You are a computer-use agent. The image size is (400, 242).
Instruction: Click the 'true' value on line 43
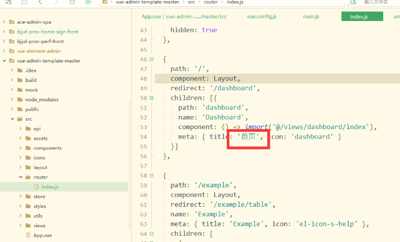click(209, 30)
